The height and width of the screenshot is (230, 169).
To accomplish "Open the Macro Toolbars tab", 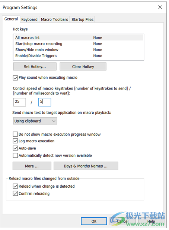I will 54,20.
